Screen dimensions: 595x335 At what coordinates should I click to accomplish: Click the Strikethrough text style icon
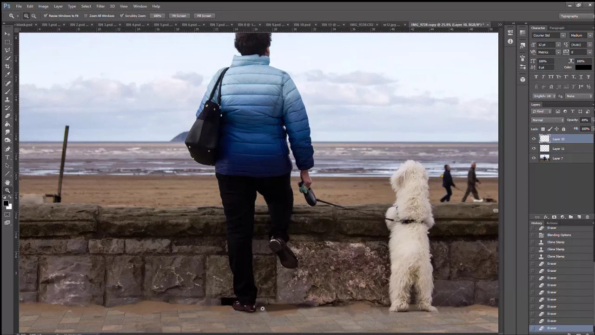pyautogui.click(x=588, y=77)
